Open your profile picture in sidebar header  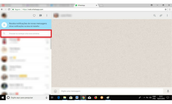(x=4, y=15)
